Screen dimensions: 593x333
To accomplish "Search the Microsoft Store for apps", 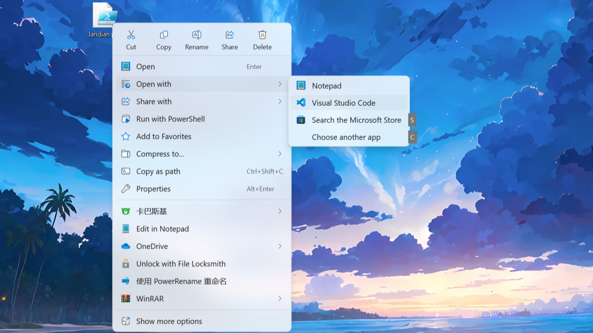I will (356, 120).
